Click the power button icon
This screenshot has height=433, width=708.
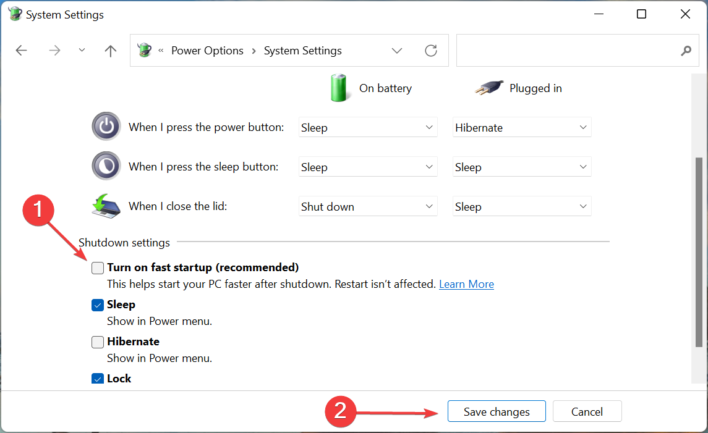pos(106,127)
